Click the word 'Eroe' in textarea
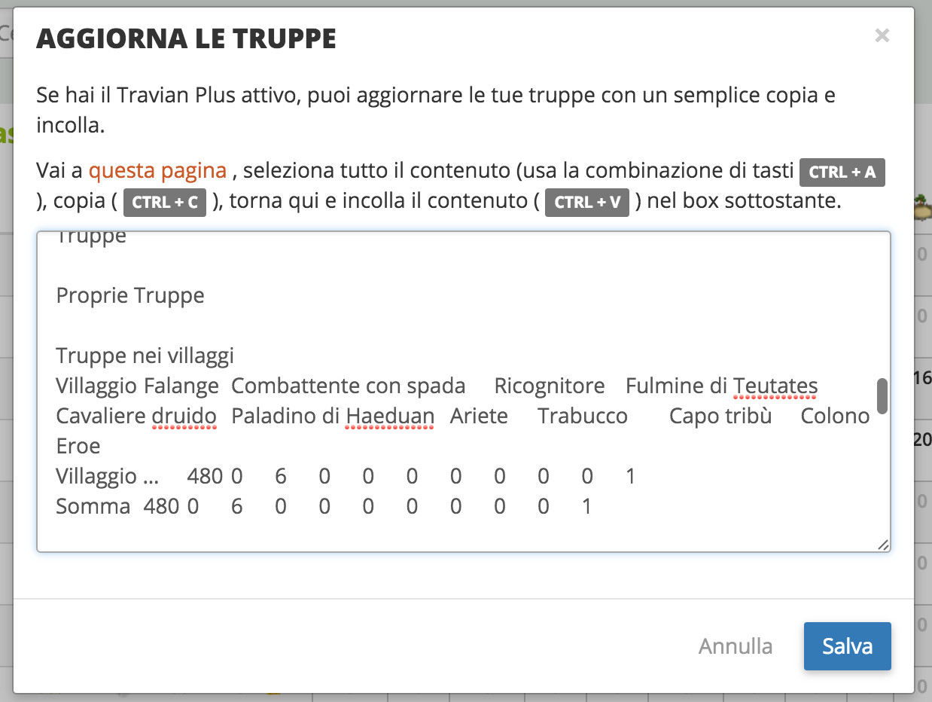Screen dimensions: 932x702 [x=78, y=446]
